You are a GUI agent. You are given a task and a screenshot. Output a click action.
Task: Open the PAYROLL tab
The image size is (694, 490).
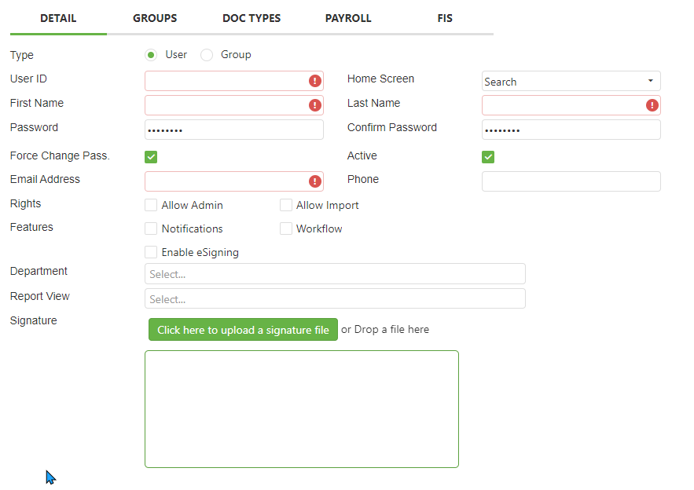348,18
